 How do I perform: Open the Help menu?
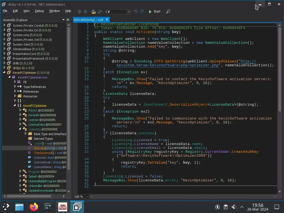tap(68, 11)
